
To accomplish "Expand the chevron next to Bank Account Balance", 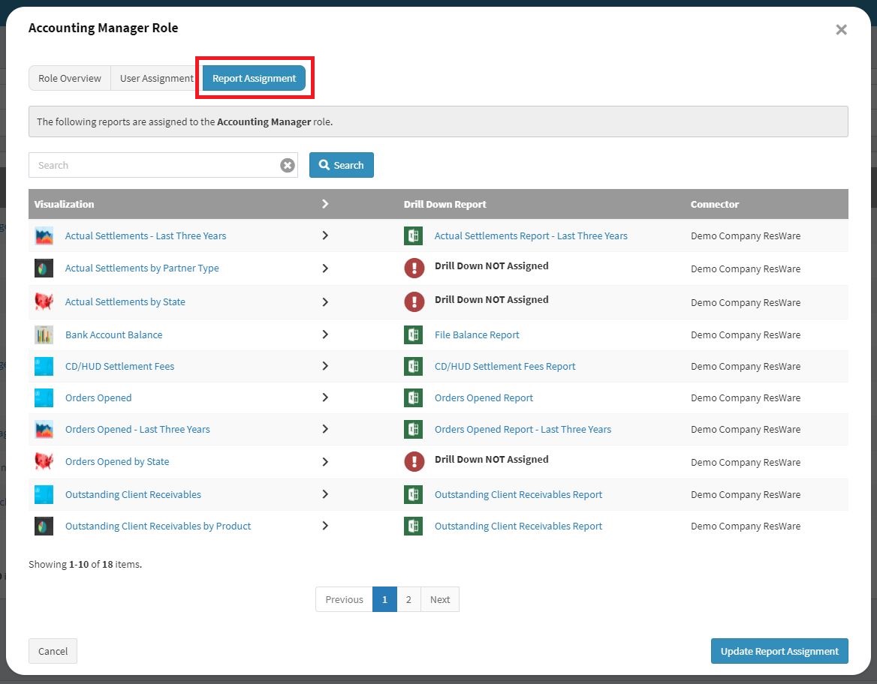I will [x=325, y=334].
